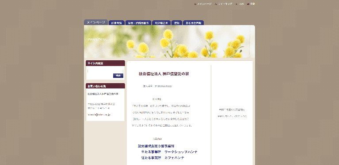339x165 pixels.
Task: Click the 就労継続支援B型事業所 line
Action: click(156, 146)
